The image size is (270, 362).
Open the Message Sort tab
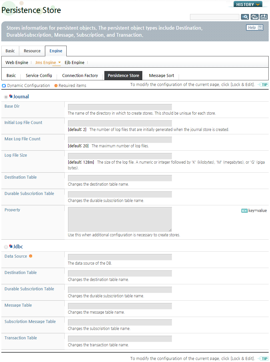(162, 75)
